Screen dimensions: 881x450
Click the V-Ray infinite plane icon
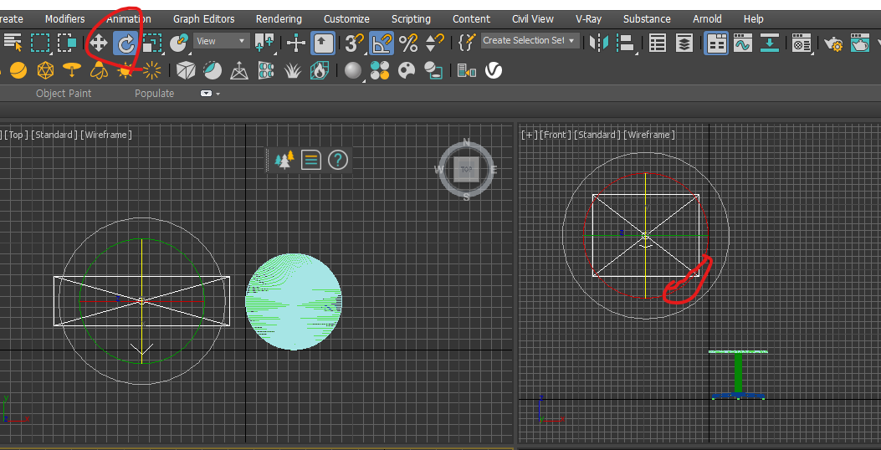239,71
